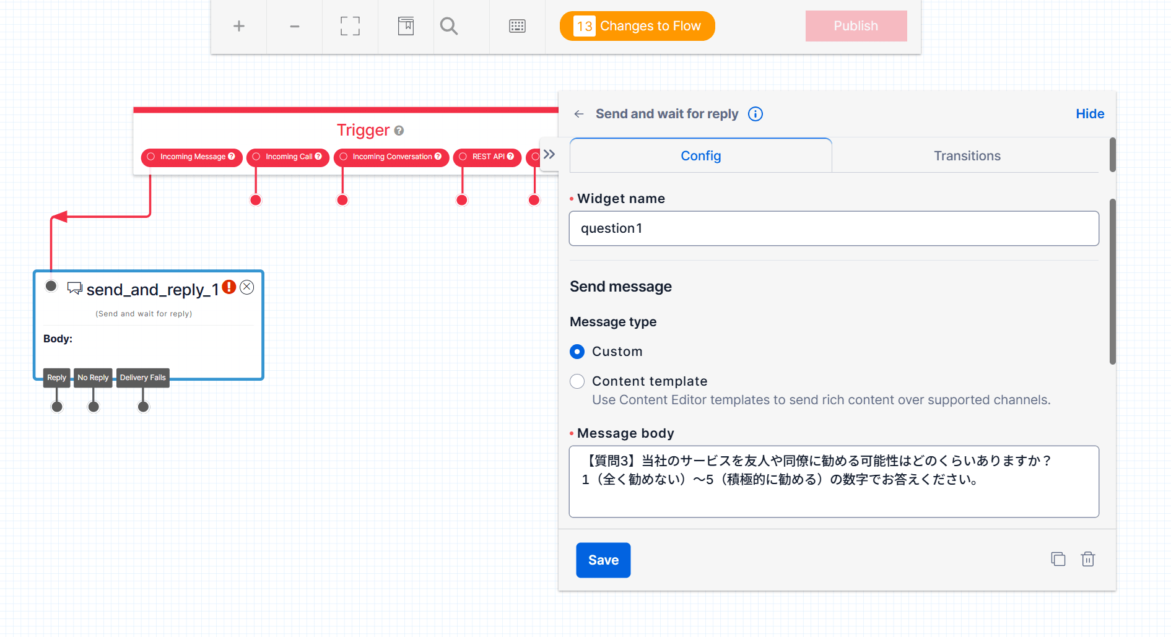The width and height of the screenshot is (1171, 637).
Task: Click the No Reply output connector dot
Action: pyautogui.click(x=94, y=407)
